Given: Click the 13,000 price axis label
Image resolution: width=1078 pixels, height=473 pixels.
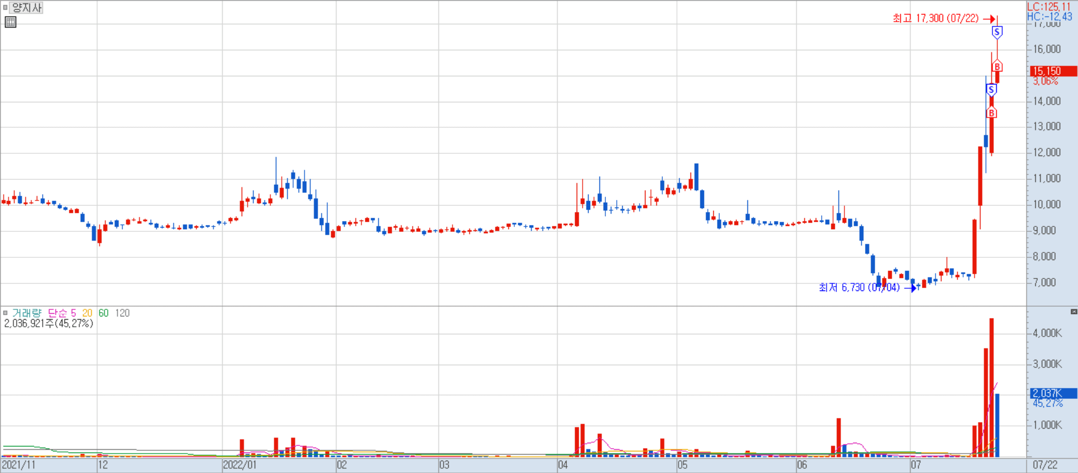Looking at the screenshot, I should pos(1047,127).
